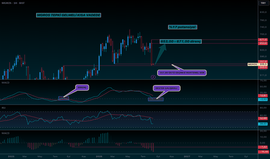The image size is (270, 159).
Task: Select the blue box under DESTEK ÇALIŞMALI
Action: point(156,99)
